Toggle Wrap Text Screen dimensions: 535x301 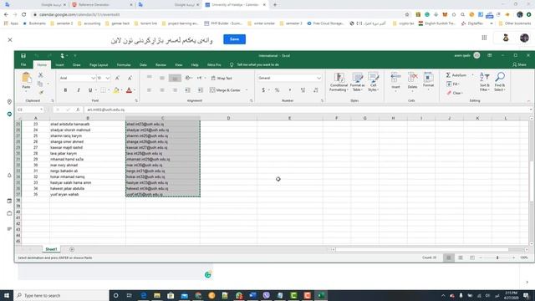click(222, 78)
